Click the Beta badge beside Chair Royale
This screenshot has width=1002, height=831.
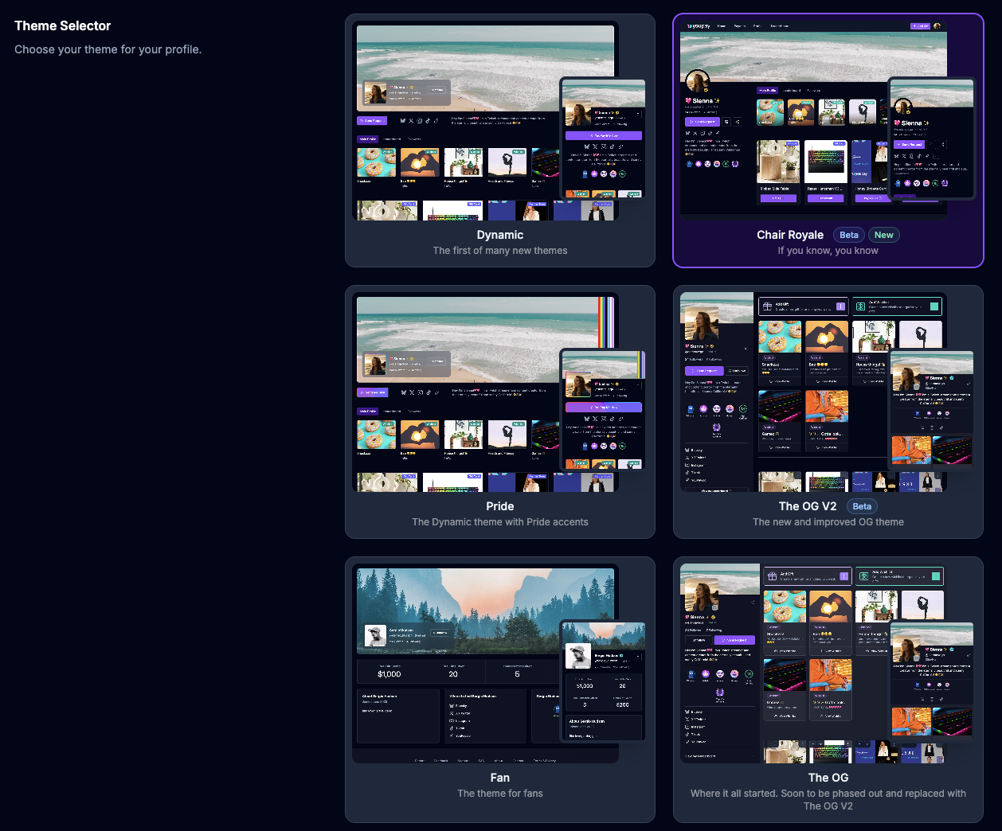[x=849, y=235]
